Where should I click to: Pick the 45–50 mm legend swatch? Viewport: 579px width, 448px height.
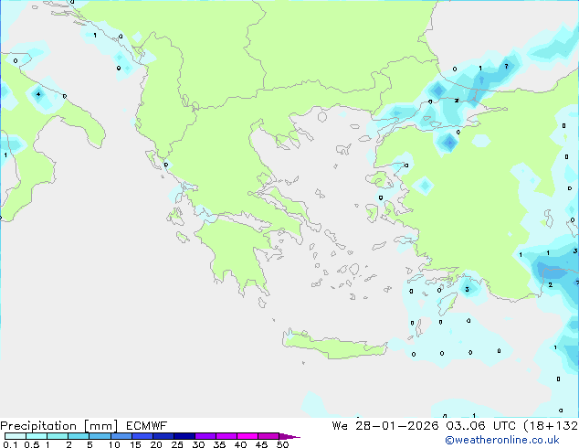pyautogui.click(x=268, y=436)
